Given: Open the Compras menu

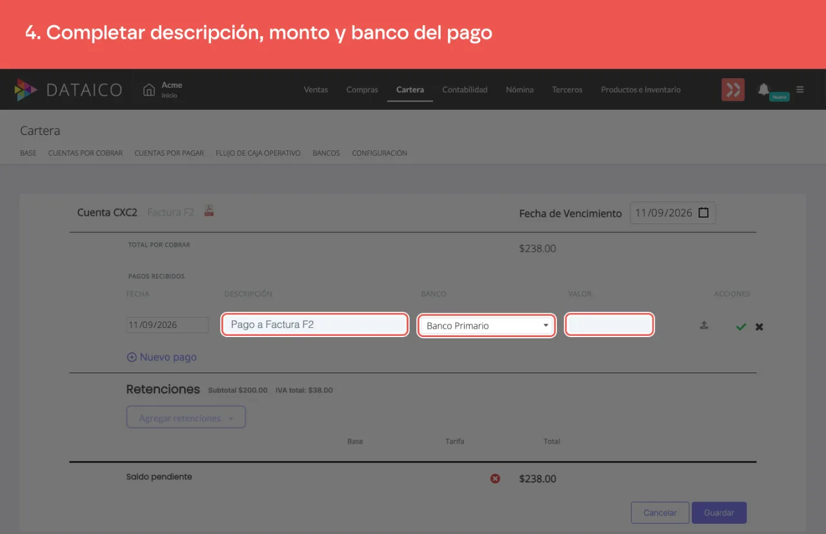Looking at the screenshot, I should point(362,90).
